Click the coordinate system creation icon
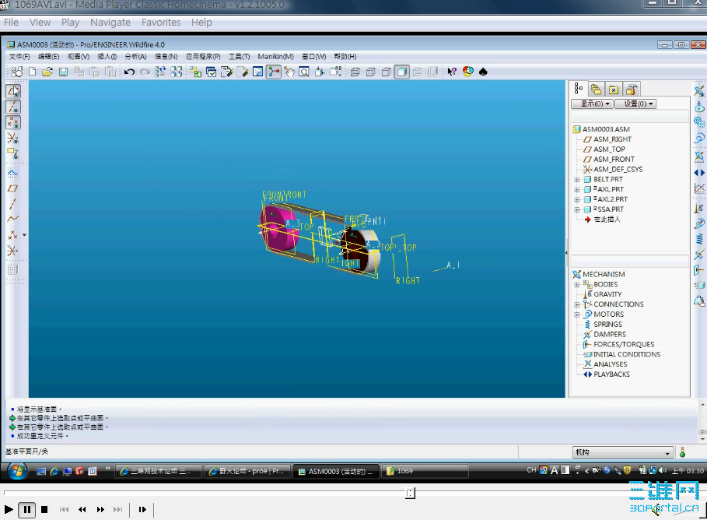This screenshot has height=520, width=707. [x=12, y=251]
